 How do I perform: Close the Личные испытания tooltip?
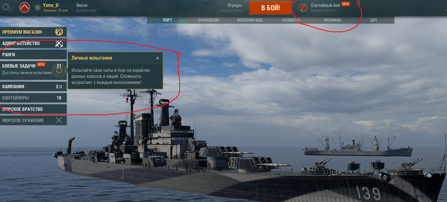157,58
